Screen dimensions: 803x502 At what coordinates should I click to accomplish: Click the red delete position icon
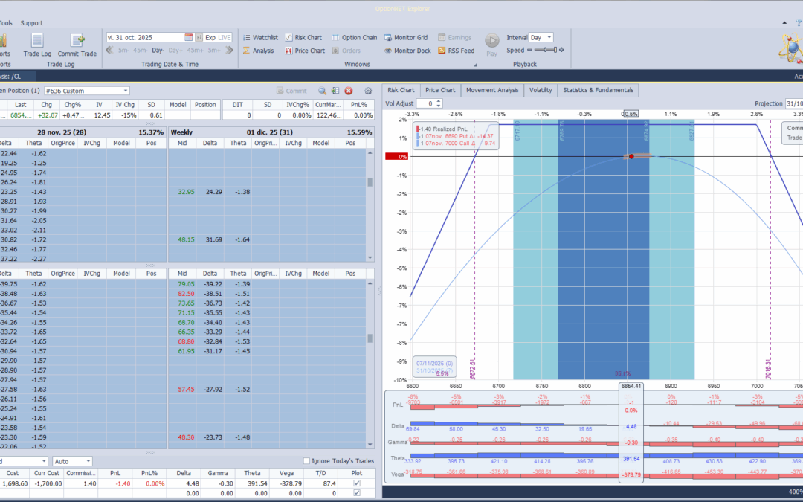[349, 91]
